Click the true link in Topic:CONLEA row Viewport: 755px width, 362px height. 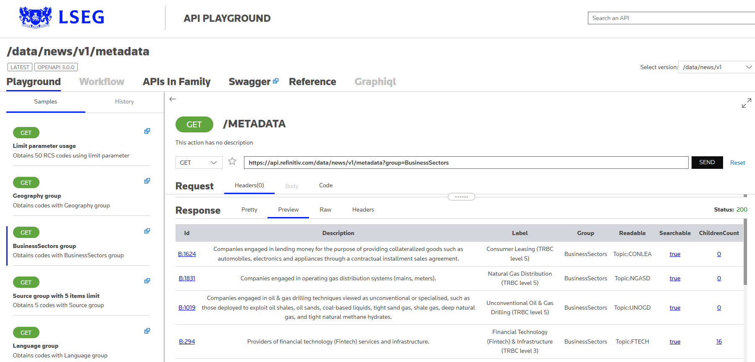[675, 254]
